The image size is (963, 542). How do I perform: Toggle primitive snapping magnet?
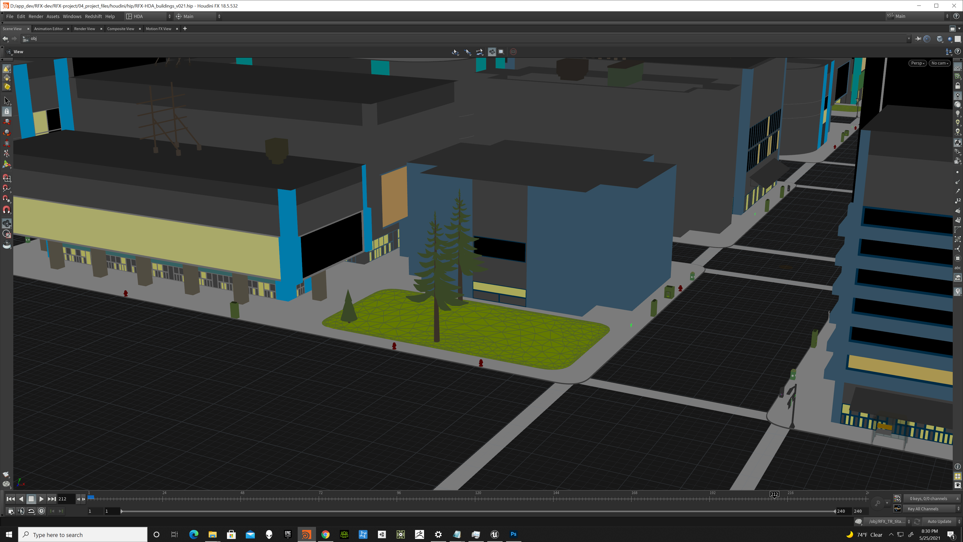(7, 188)
